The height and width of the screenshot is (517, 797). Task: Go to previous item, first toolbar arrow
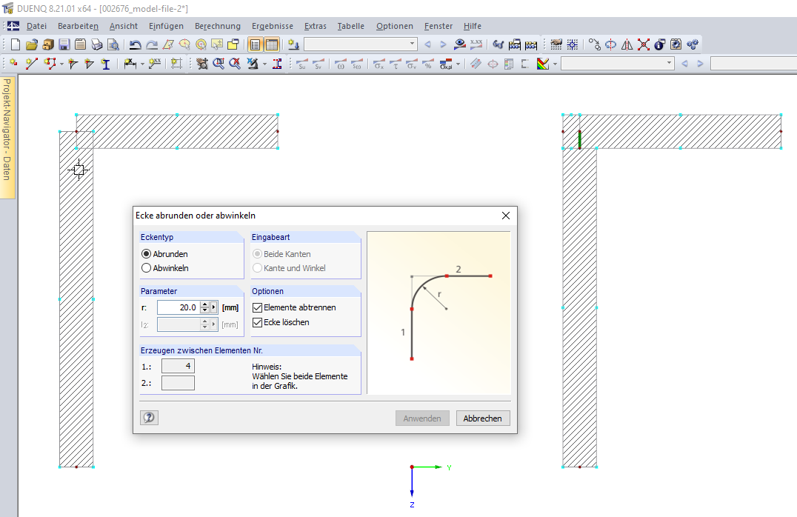point(427,44)
